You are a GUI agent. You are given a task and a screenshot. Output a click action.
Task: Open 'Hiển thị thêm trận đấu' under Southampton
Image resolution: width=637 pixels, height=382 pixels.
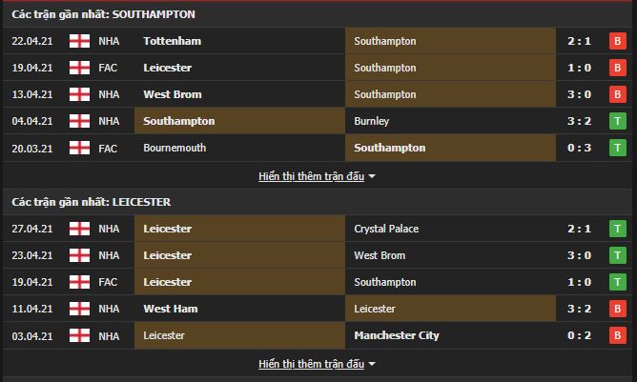pyautogui.click(x=311, y=176)
